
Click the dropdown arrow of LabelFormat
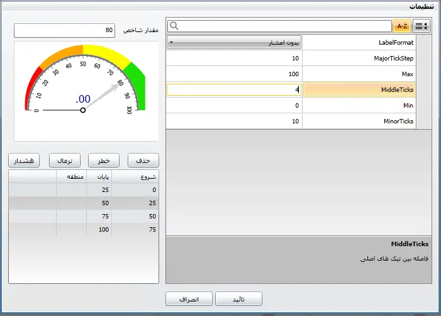[x=172, y=42]
